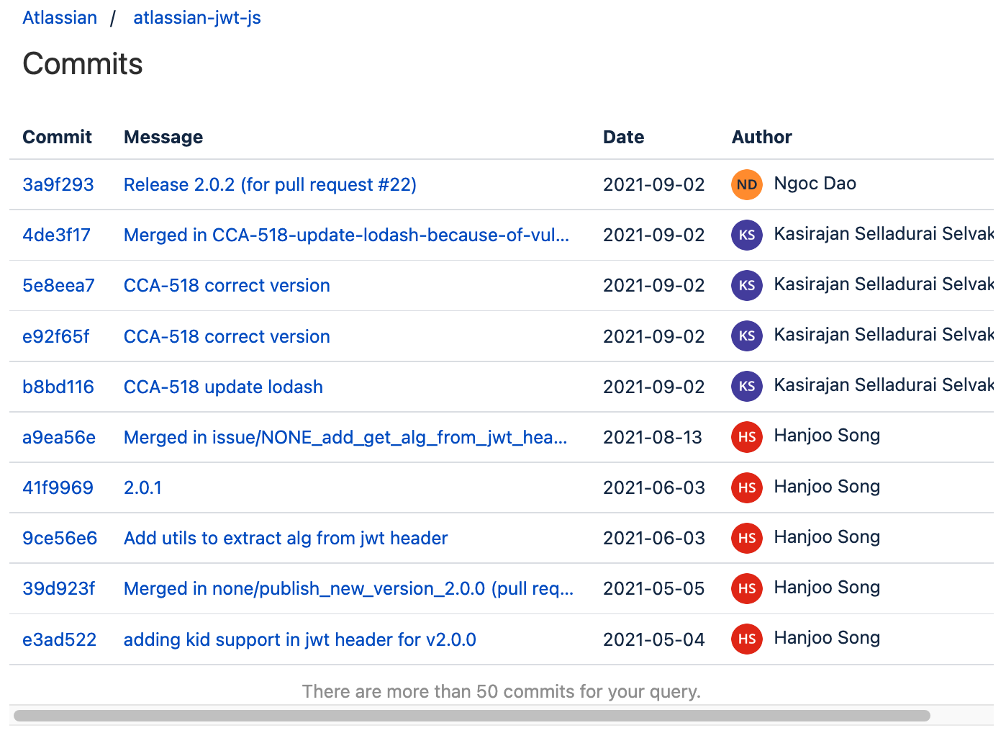Image resolution: width=1006 pixels, height=733 pixels.
Task: Open the Add utils to extract alg commit message
Action: click(286, 538)
